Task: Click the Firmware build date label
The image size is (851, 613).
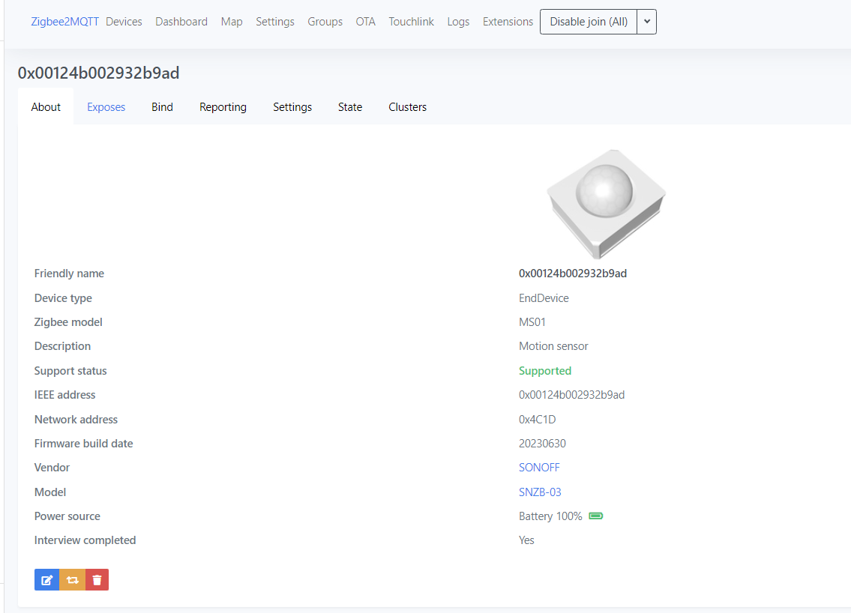Action: coord(83,443)
